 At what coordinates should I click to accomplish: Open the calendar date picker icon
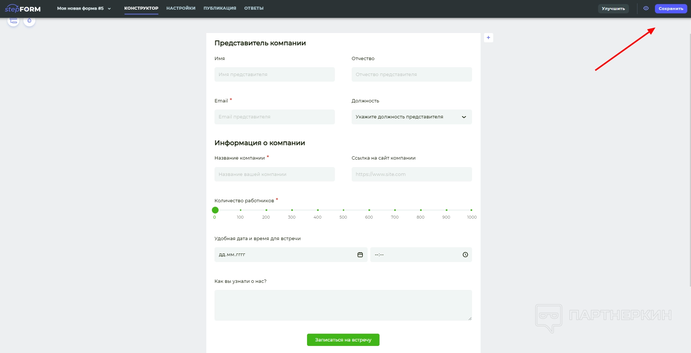coord(360,255)
